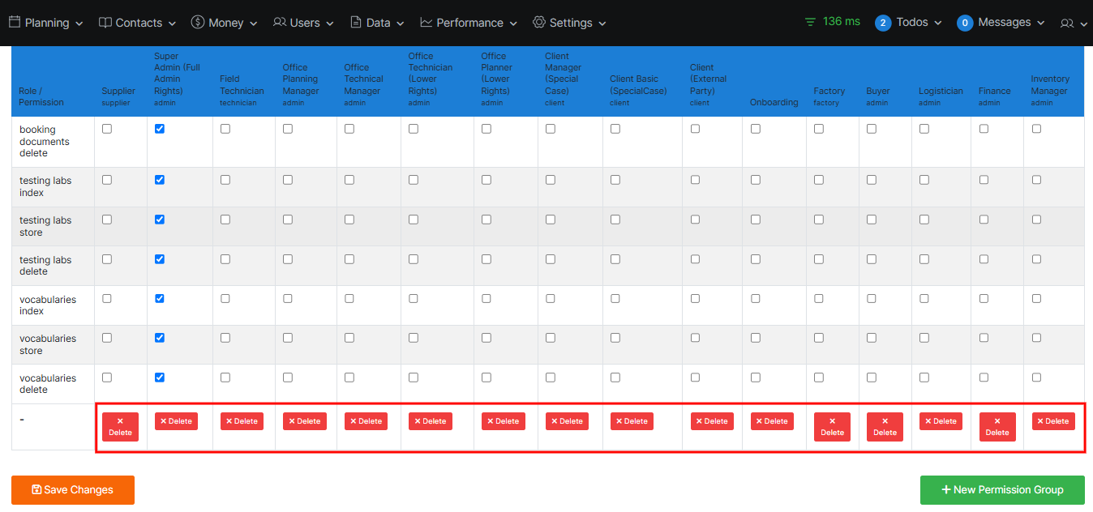This screenshot has height=512, width=1093.
Task: Check booking documents delete for Field Technician
Action: pyautogui.click(x=225, y=129)
